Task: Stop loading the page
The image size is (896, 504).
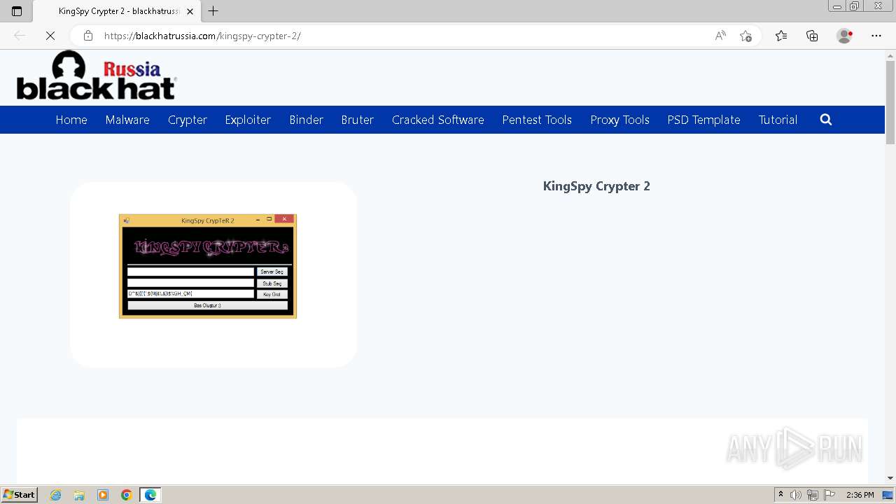Action: [50, 36]
